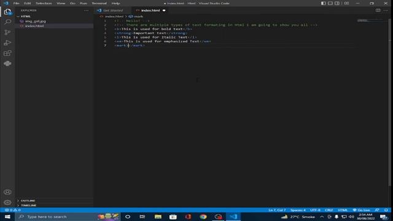Click the feedback icon in status bar

point(377,210)
